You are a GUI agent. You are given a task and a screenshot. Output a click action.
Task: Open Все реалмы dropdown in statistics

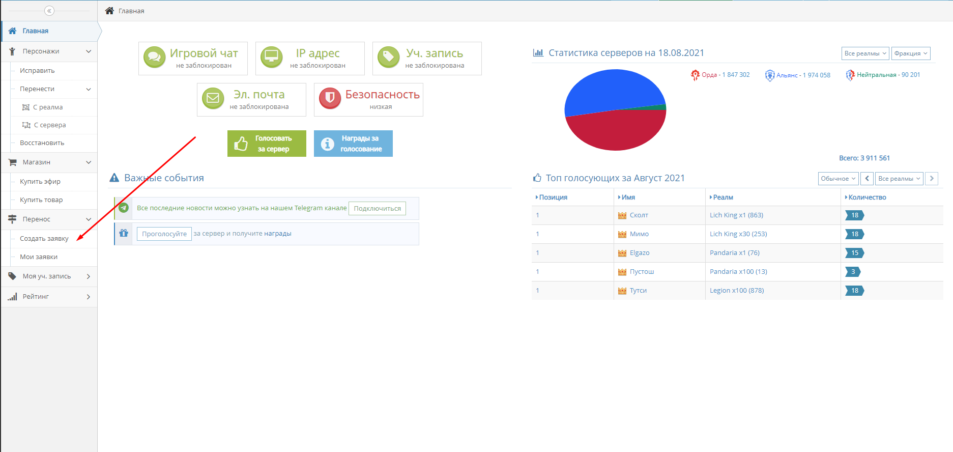(865, 53)
